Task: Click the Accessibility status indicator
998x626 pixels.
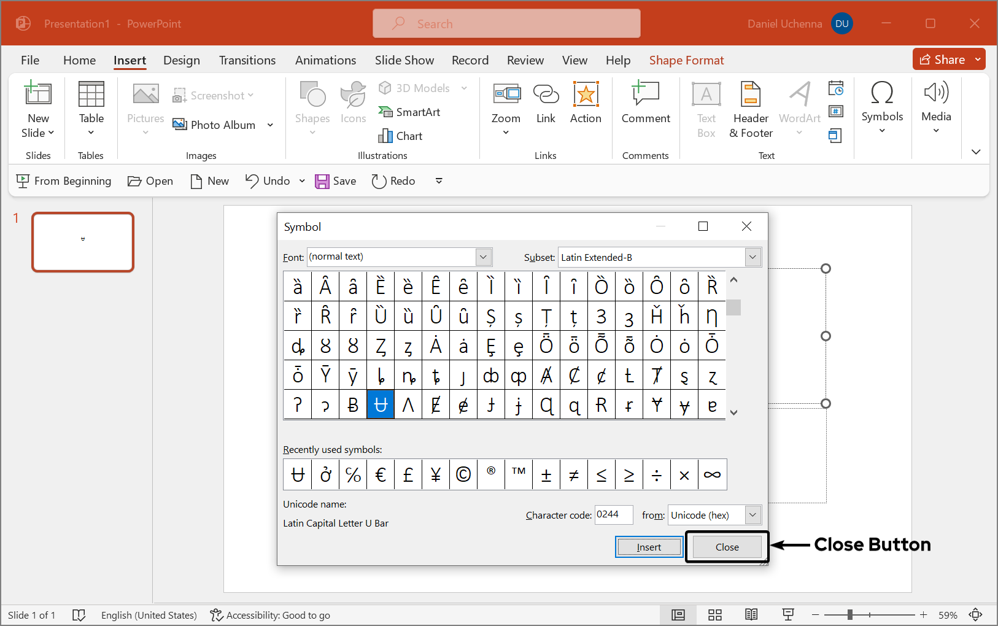Action: click(x=270, y=615)
